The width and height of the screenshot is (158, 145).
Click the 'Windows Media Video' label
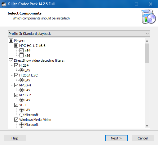point(35,120)
